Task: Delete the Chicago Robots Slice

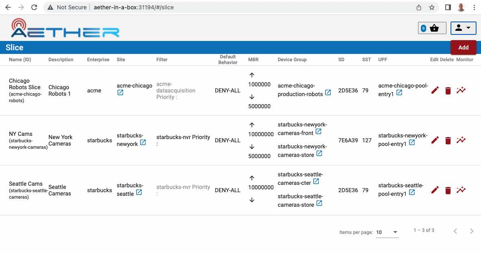Action: click(448, 90)
